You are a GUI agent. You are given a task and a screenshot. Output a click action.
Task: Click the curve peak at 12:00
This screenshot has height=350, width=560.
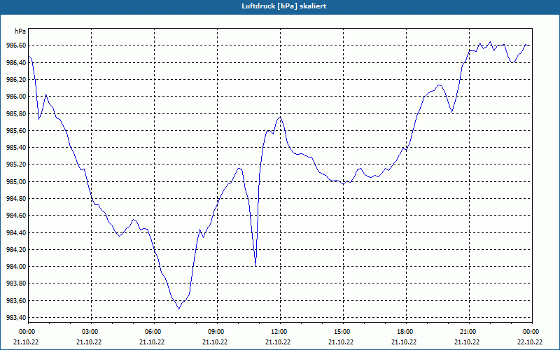(281, 117)
